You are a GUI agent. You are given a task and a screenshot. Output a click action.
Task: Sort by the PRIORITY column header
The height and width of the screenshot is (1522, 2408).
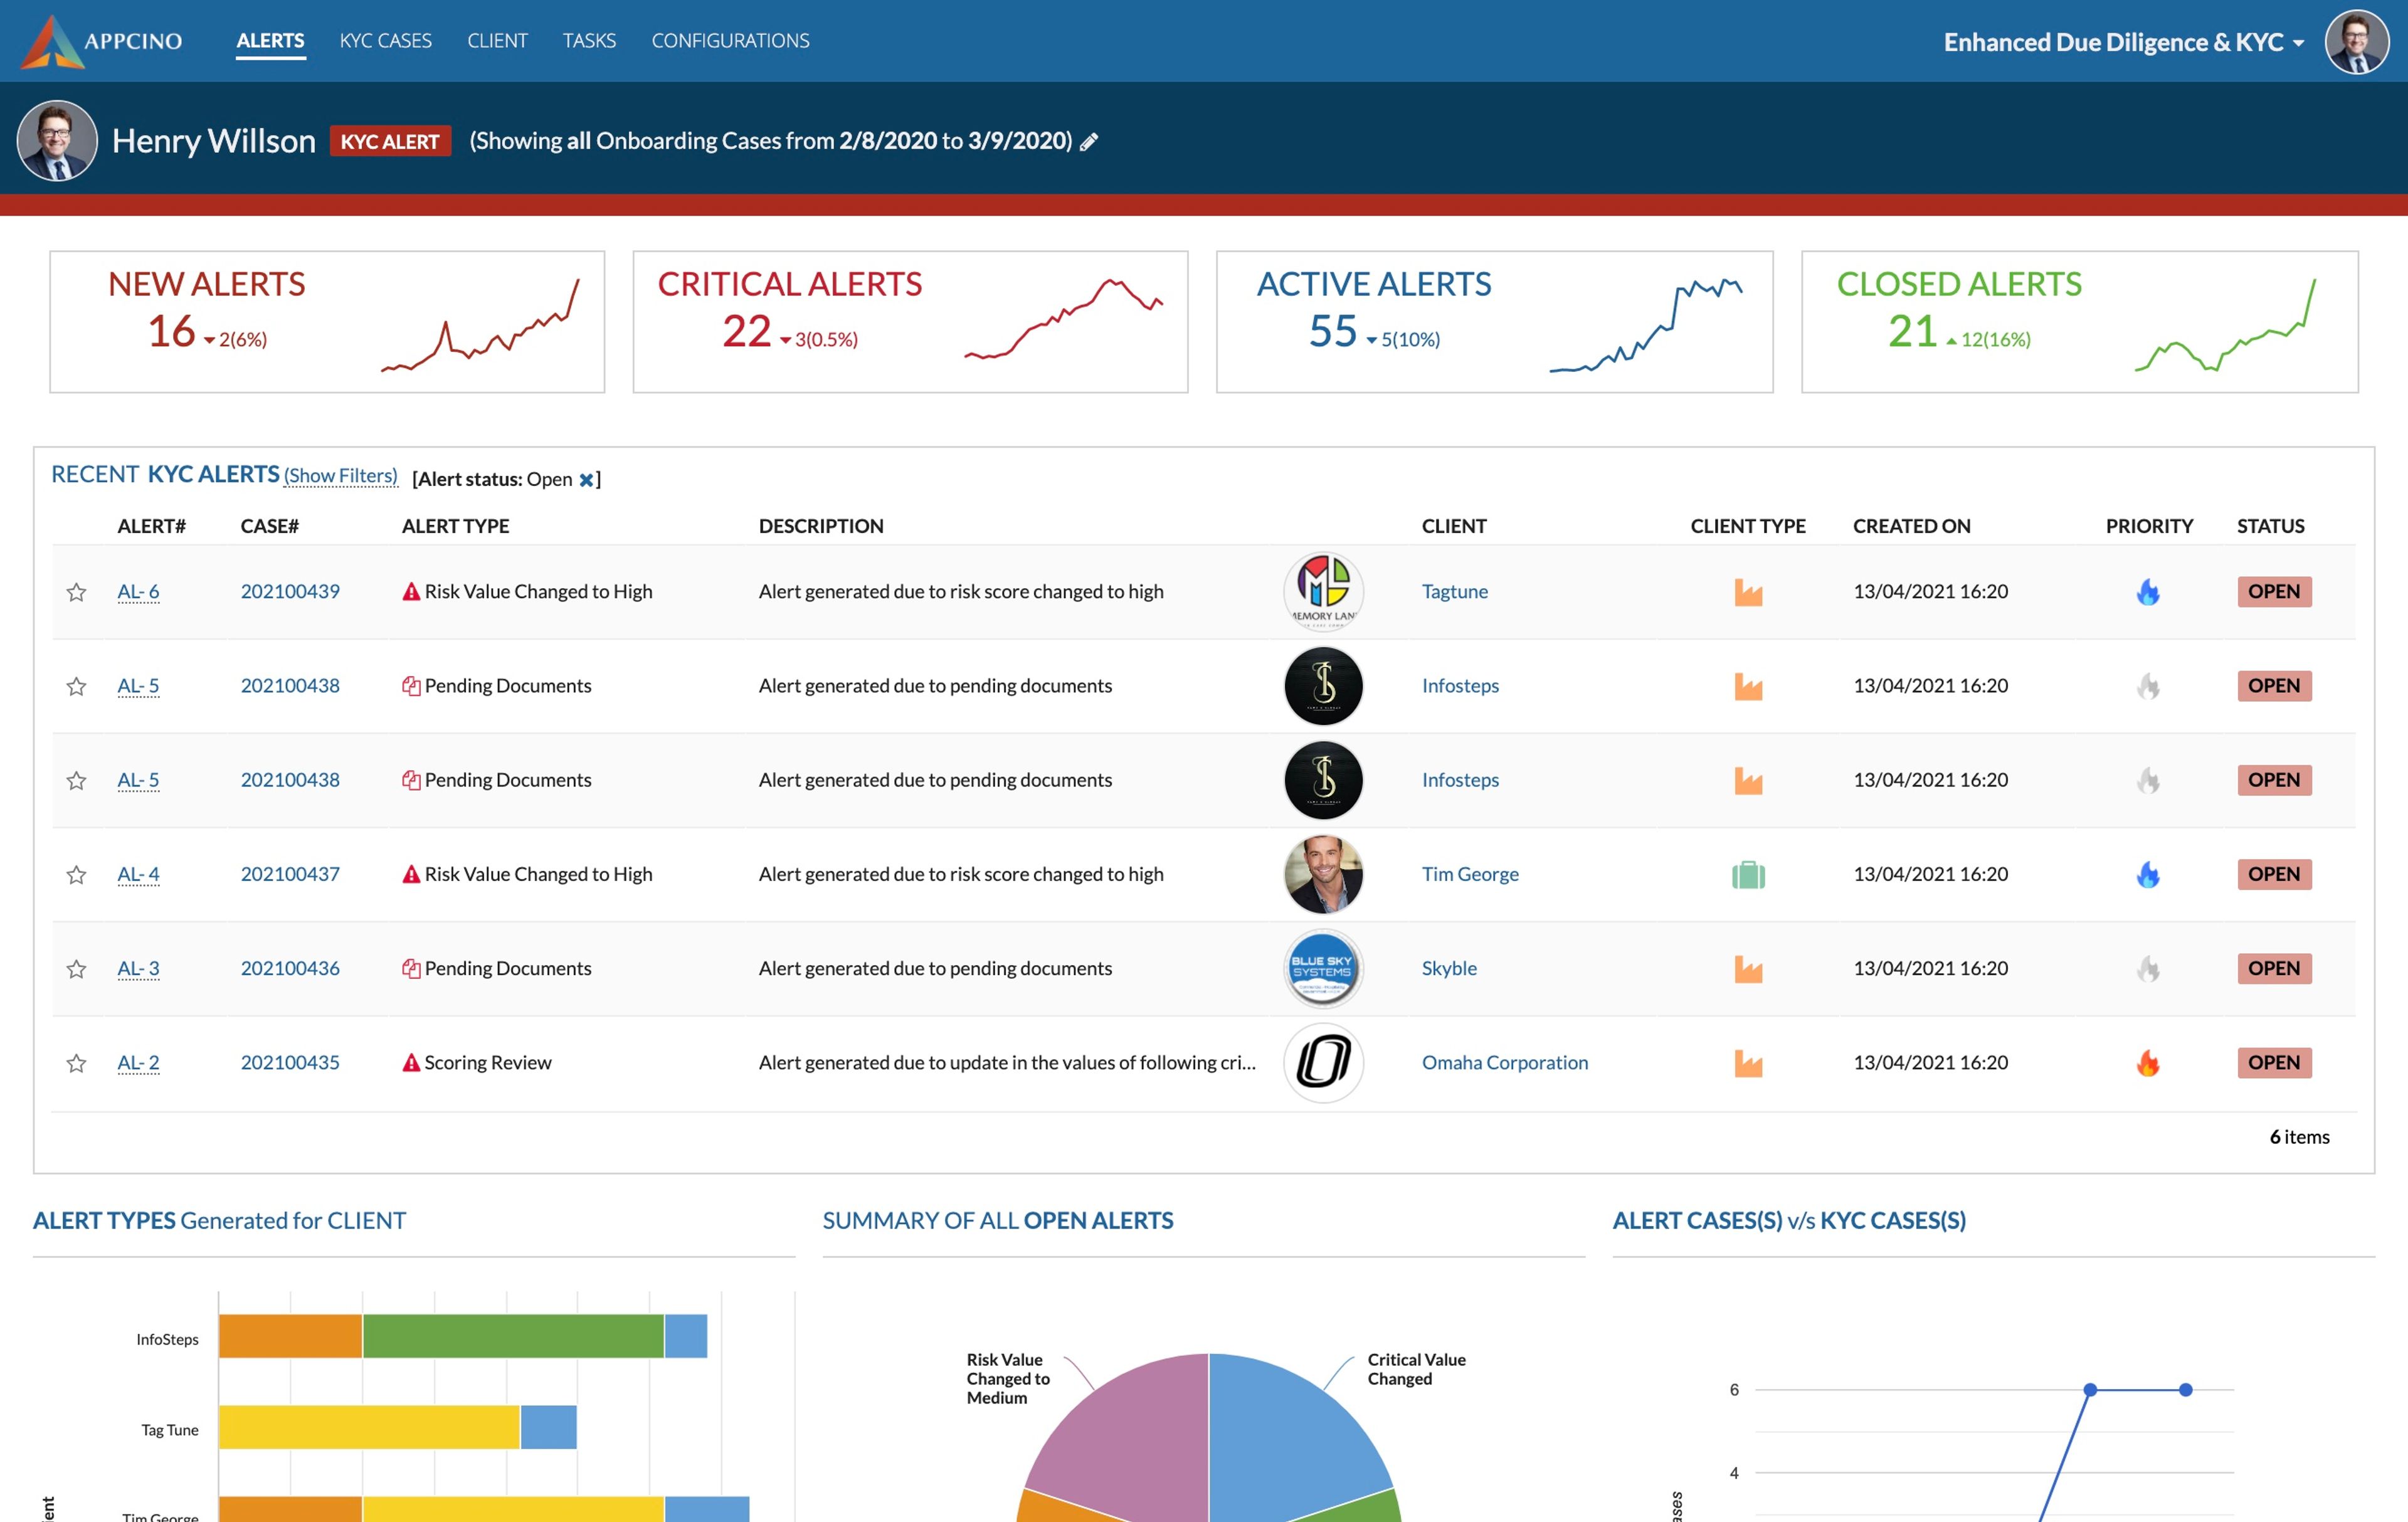(2149, 526)
